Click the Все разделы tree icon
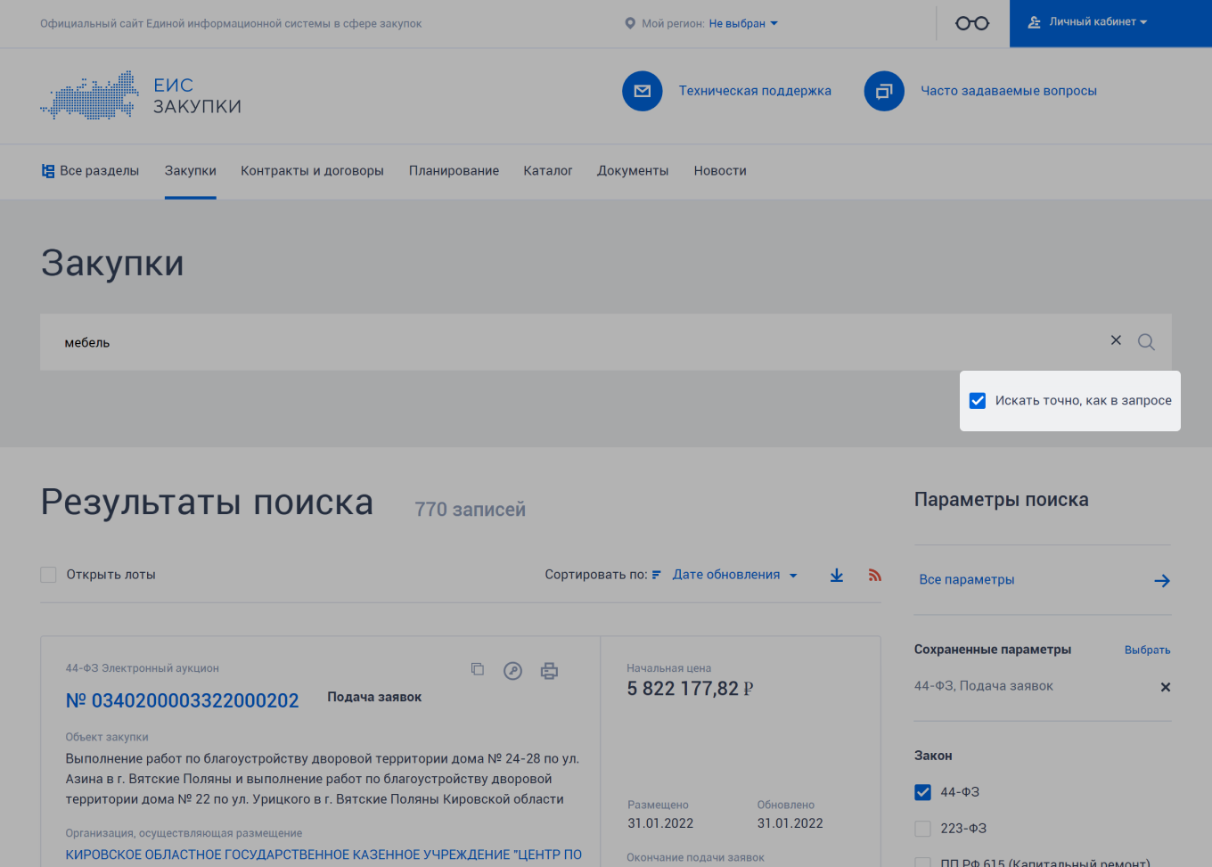This screenshot has height=867, width=1212. (48, 171)
